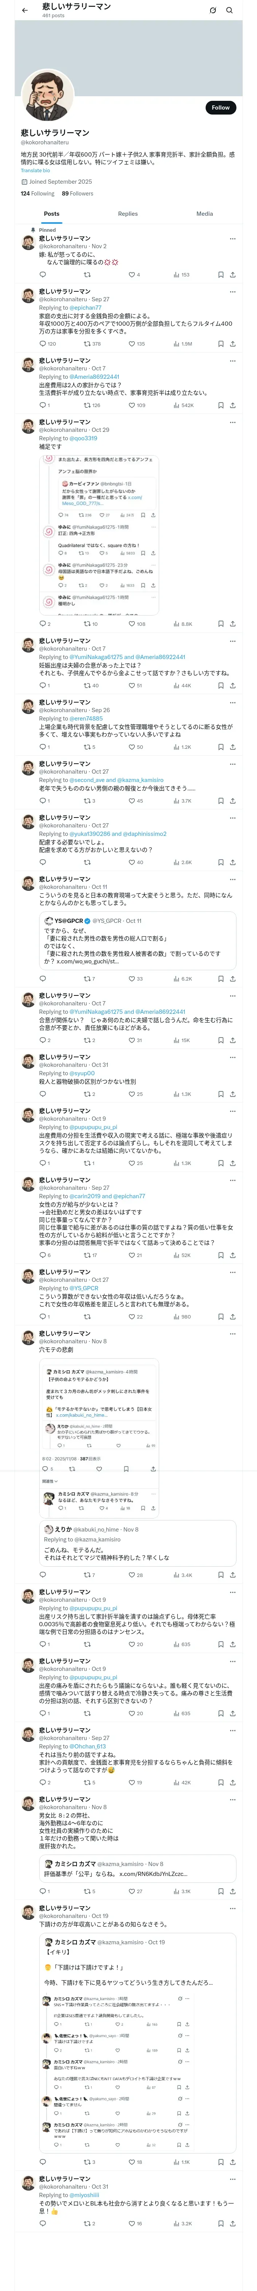The height and width of the screenshot is (2291, 257).
Task: Open more menu on the @qoo3319 reply post
Action: click(x=232, y=422)
